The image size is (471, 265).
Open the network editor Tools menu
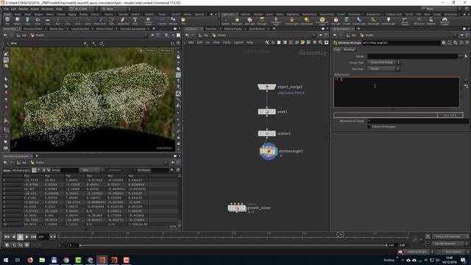tap(227, 43)
